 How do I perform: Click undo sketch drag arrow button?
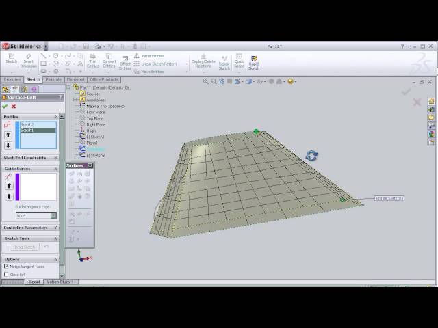46,247
